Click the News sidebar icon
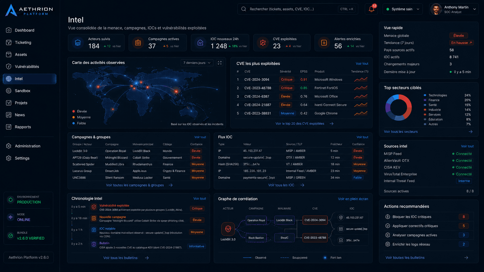The image size is (484, 272). coord(9,115)
